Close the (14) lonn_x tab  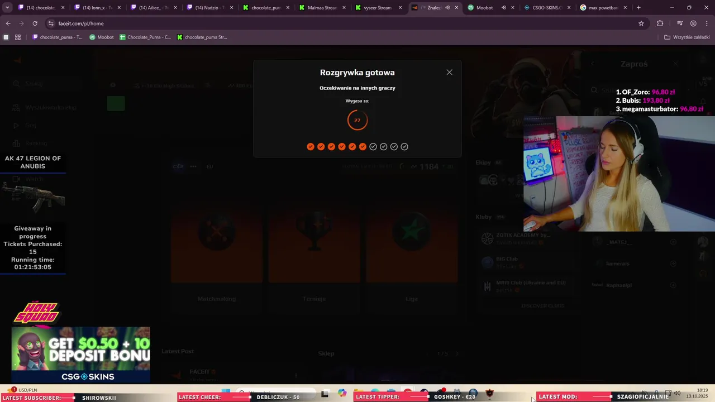[119, 8]
